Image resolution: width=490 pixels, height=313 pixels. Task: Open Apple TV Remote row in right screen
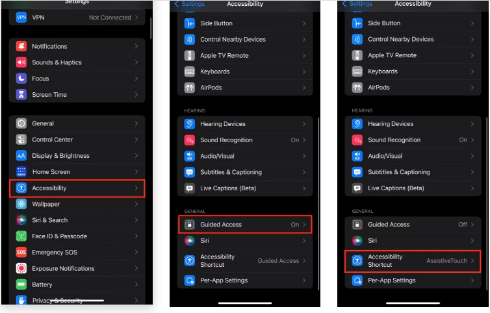pyautogui.click(x=413, y=55)
